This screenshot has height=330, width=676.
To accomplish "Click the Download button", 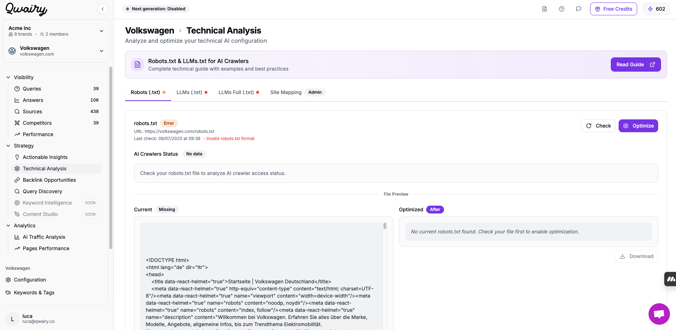I will pos(636,256).
